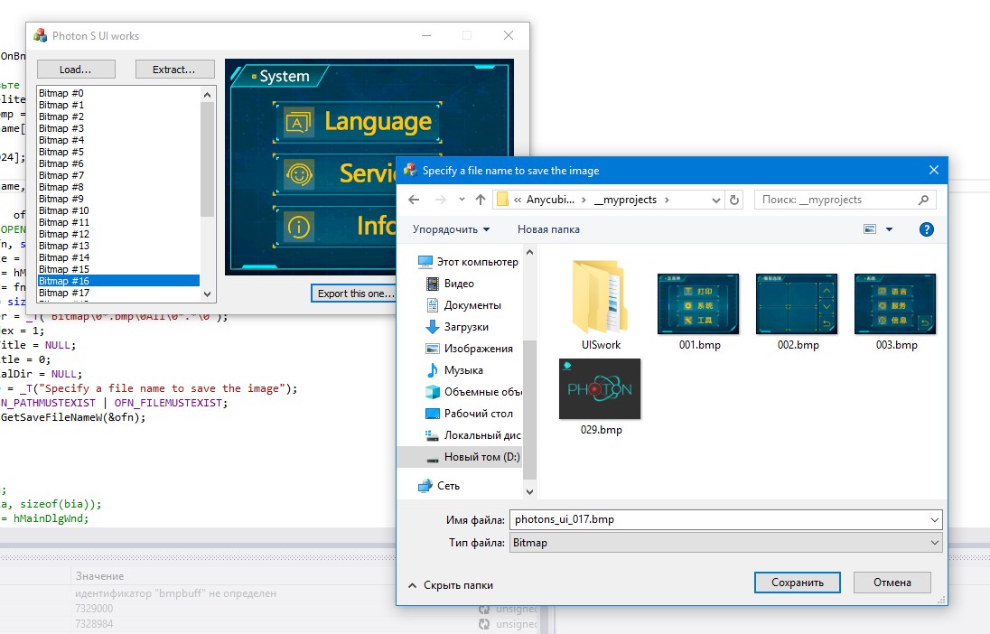Expand the file name history dropdown

pyautogui.click(x=933, y=519)
